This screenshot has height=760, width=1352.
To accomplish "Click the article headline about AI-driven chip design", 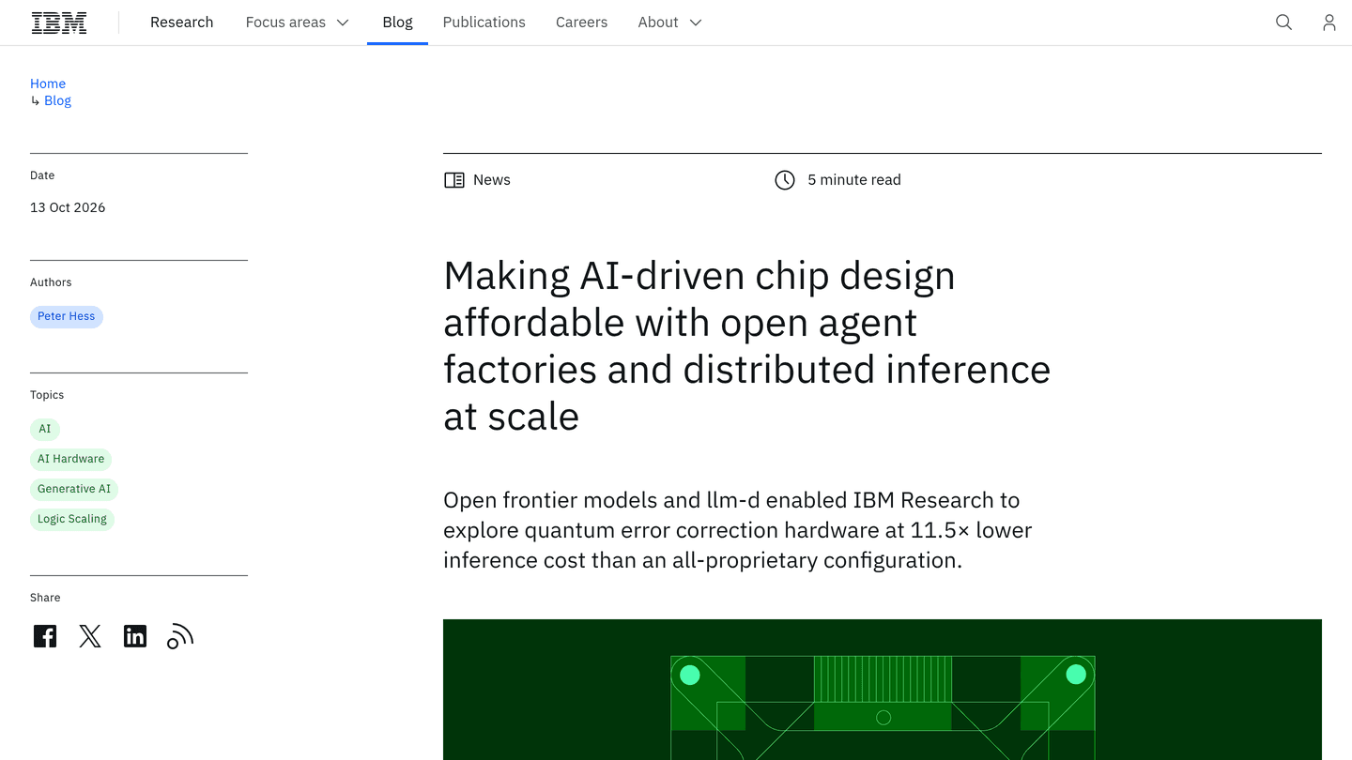I will tap(747, 345).
